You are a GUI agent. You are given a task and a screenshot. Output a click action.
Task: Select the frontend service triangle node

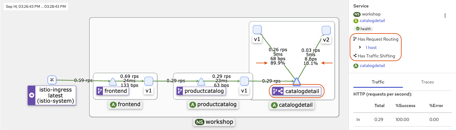(113, 82)
